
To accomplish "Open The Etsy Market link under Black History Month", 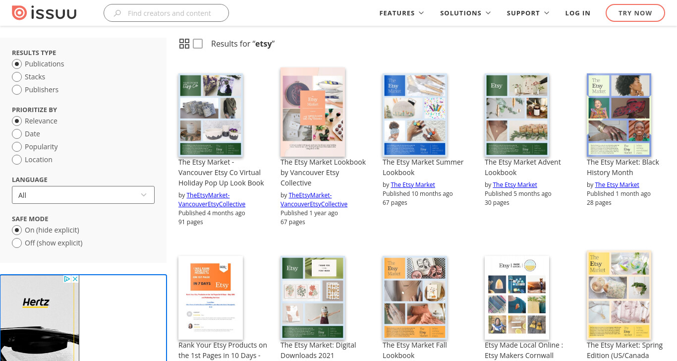I will coord(617,184).
